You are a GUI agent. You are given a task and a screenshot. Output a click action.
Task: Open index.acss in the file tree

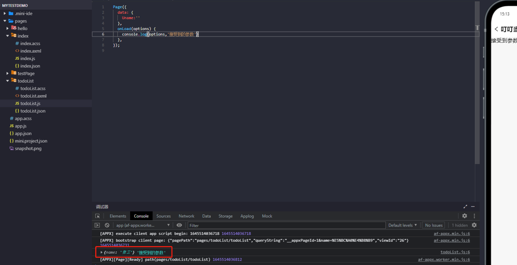pos(30,43)
